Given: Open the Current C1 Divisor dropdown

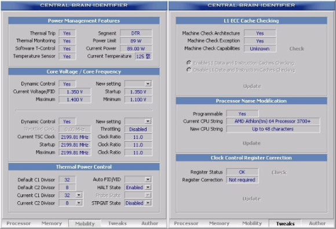Looking at the screenshot, I should coord(79,195).
